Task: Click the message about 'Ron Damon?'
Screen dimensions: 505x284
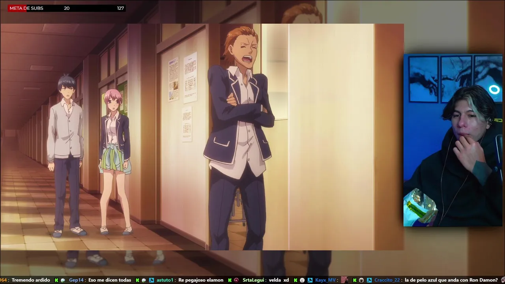Action: point(451,280)
